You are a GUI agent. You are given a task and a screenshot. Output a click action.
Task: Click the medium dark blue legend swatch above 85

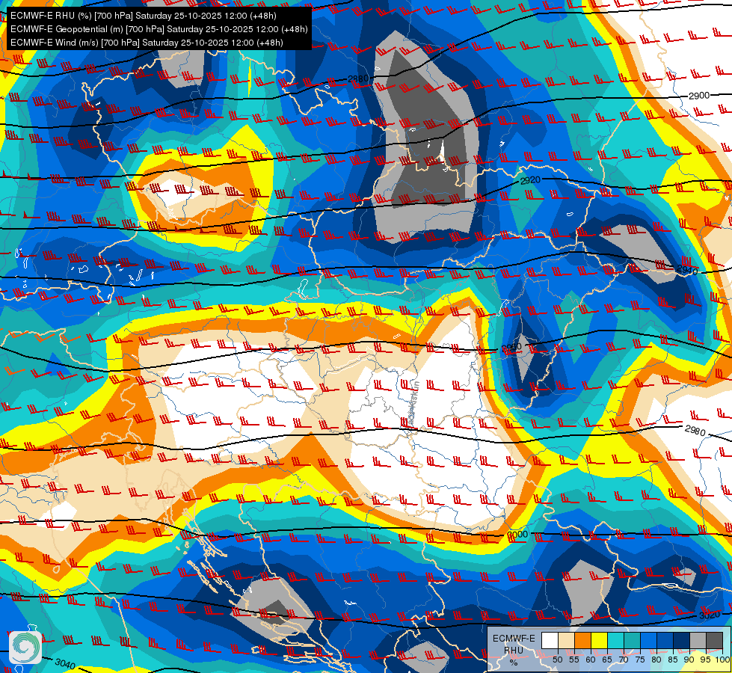click(665, 641)
